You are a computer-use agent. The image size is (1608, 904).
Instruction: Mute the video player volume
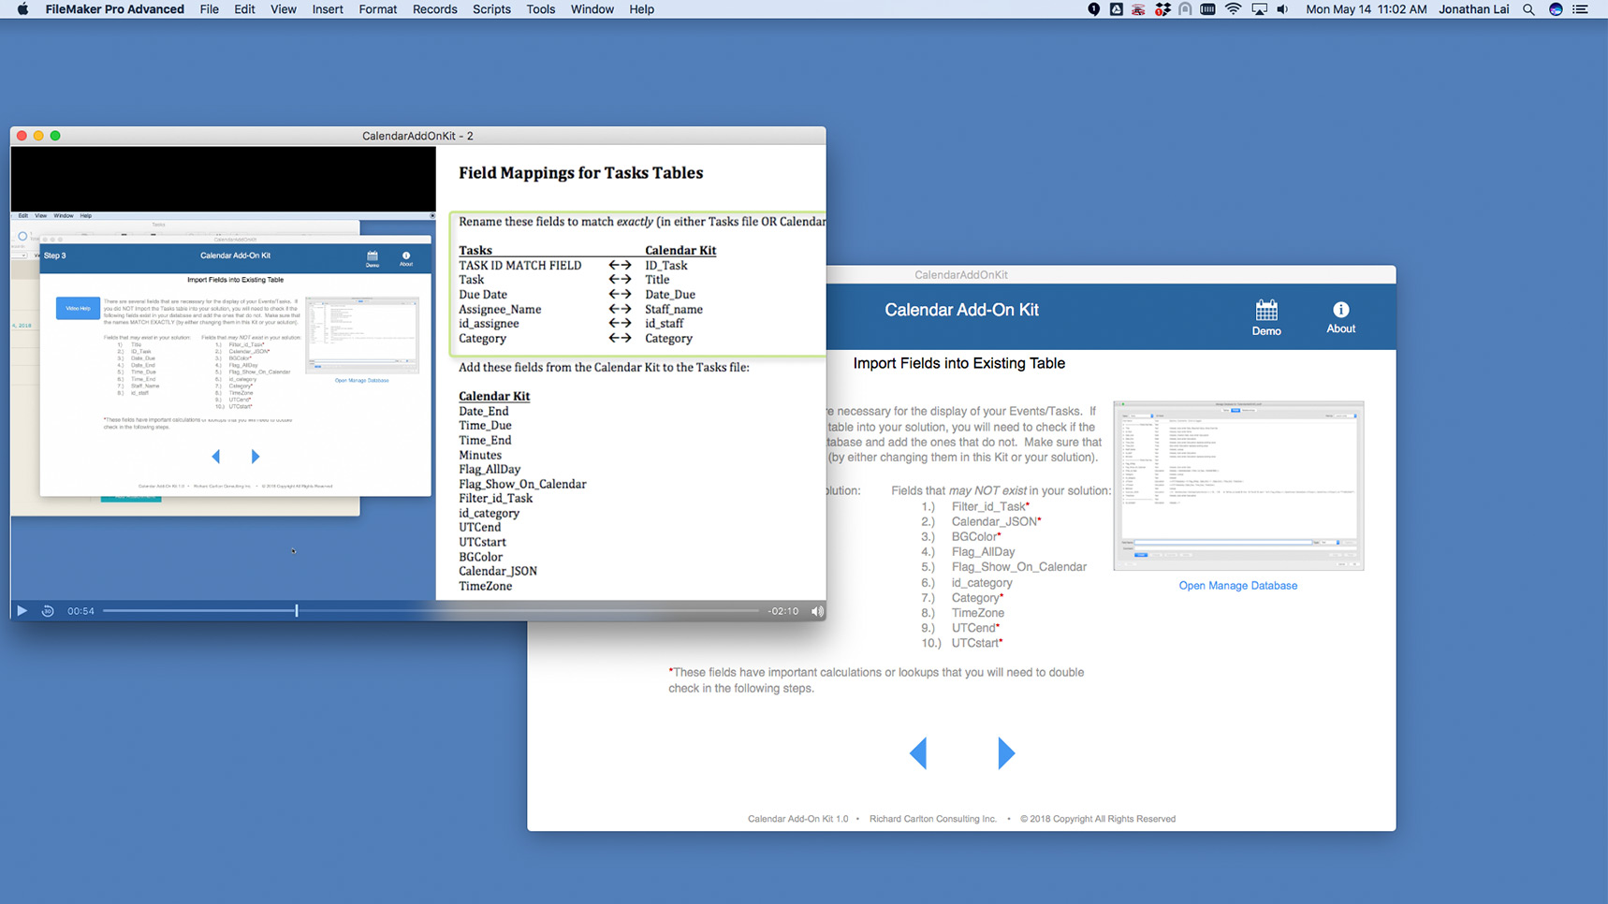click(x=817, y=611)
